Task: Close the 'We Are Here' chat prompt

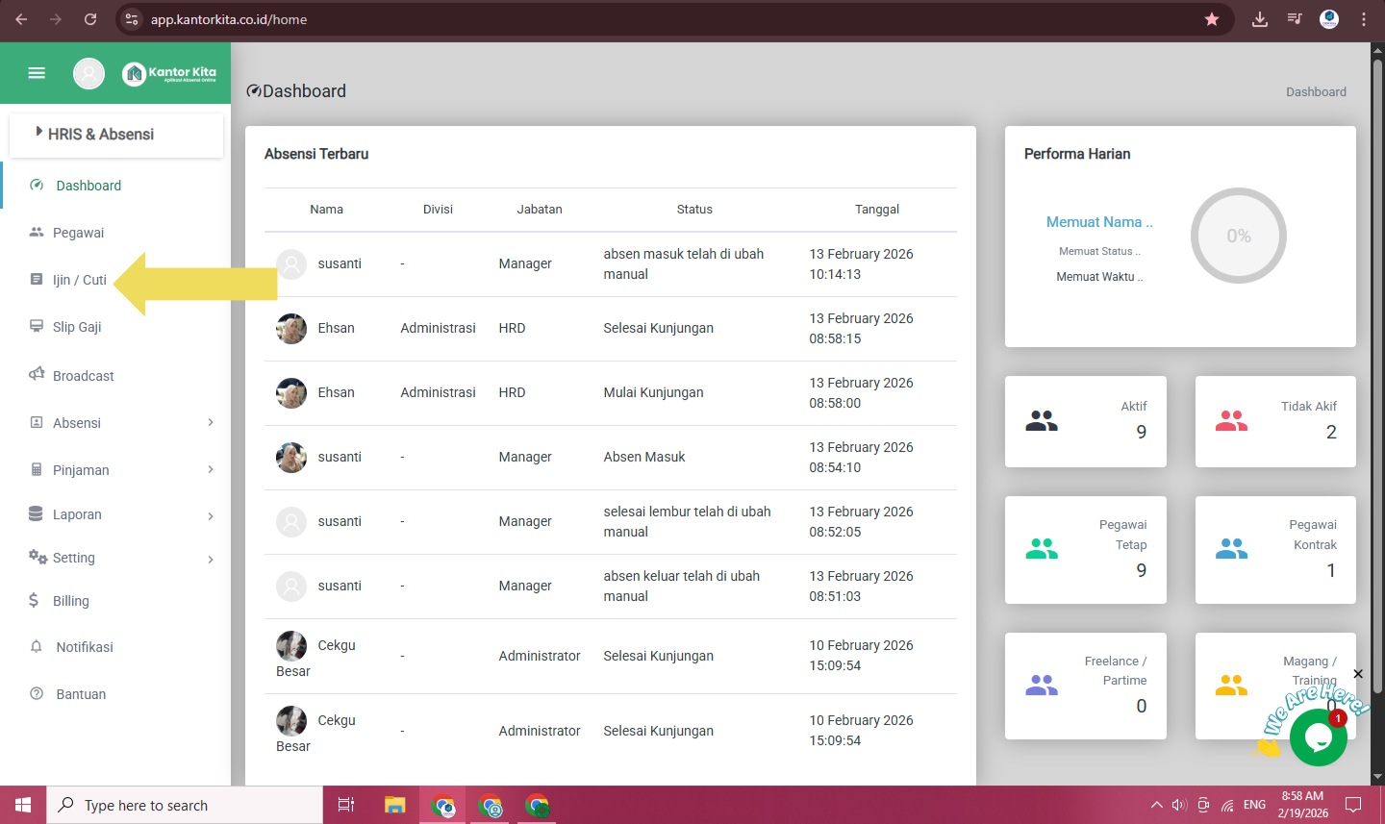Action: [x=1358, y=674]
